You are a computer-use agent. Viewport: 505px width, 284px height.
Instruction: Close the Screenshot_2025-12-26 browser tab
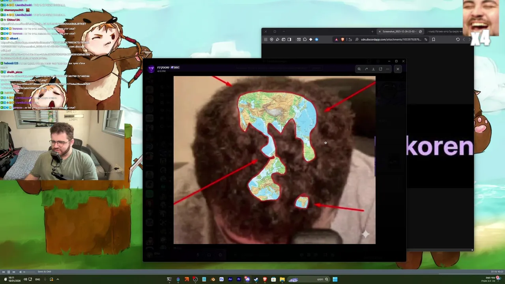[x=380, y=32]
